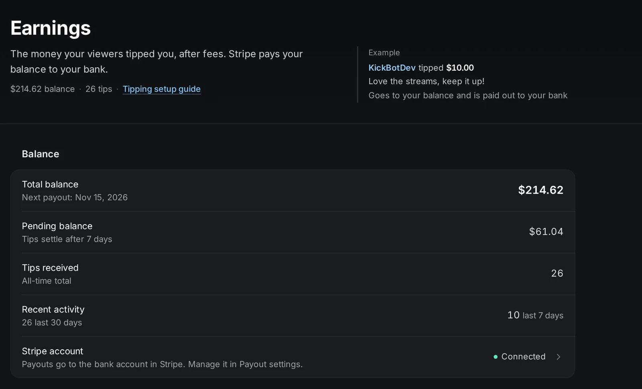Open the Tipping setup guide link
The image size is (642, 389).
click(161, 89)
